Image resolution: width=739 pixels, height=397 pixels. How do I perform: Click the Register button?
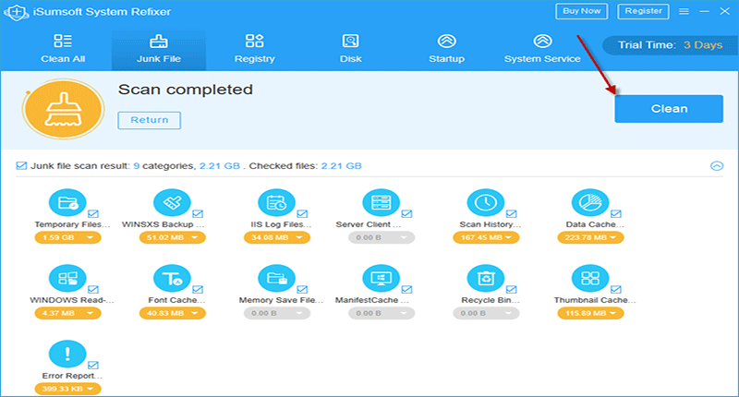643,11
